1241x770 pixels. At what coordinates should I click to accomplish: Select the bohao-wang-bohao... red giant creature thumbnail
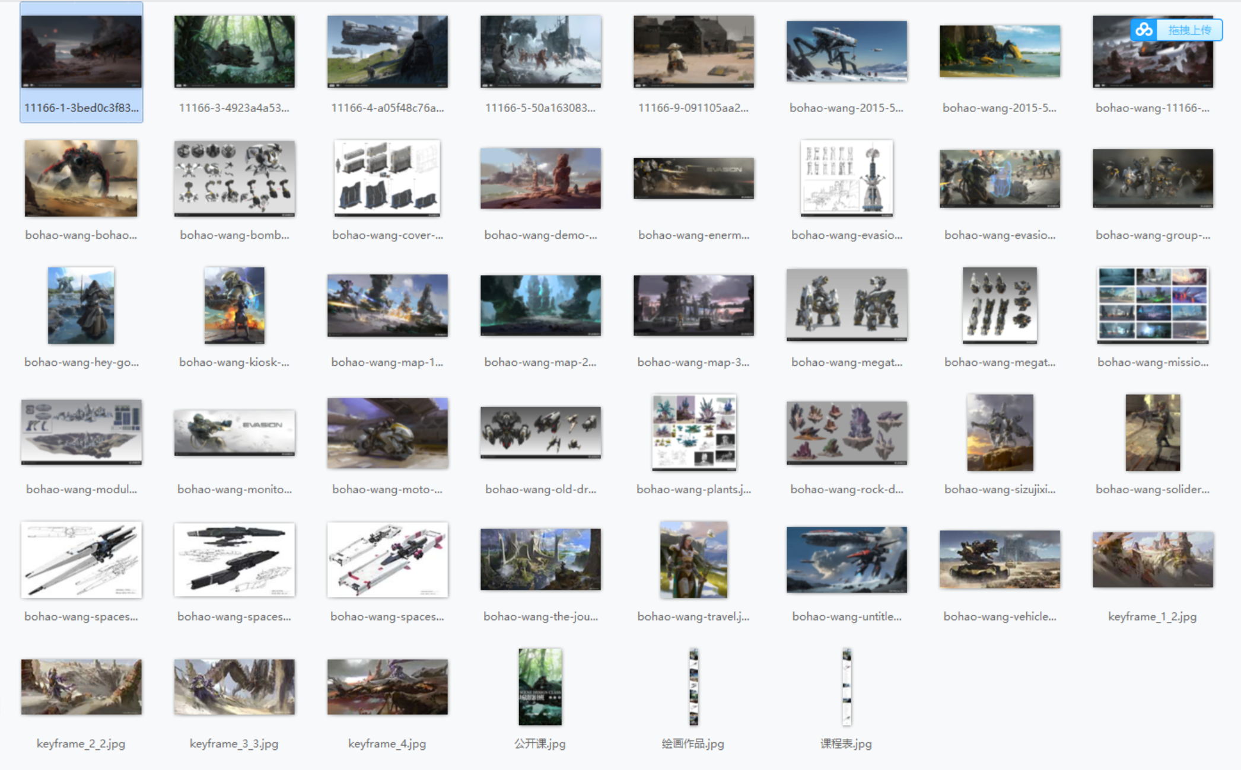coord(81,178)
